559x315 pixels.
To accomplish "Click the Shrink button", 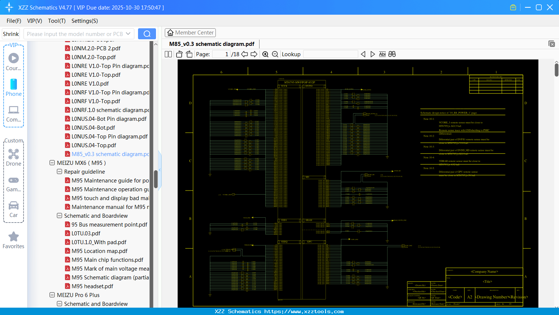I will [11, 33].
